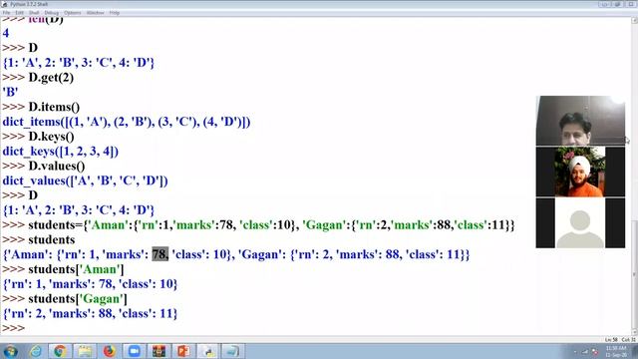Click the shell's vertical scrollbar
The image size is (638, 359).
coord(634,176)
